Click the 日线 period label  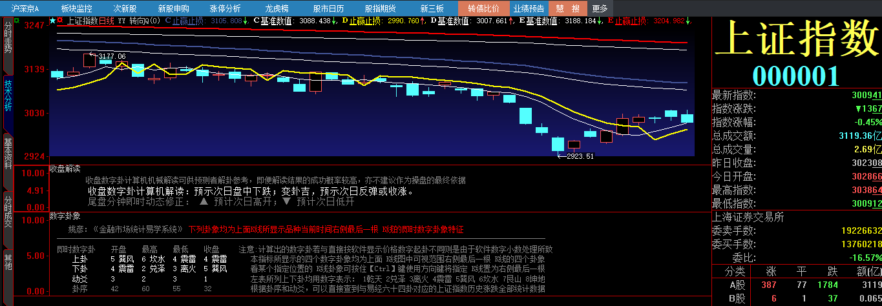click(106, 21)
